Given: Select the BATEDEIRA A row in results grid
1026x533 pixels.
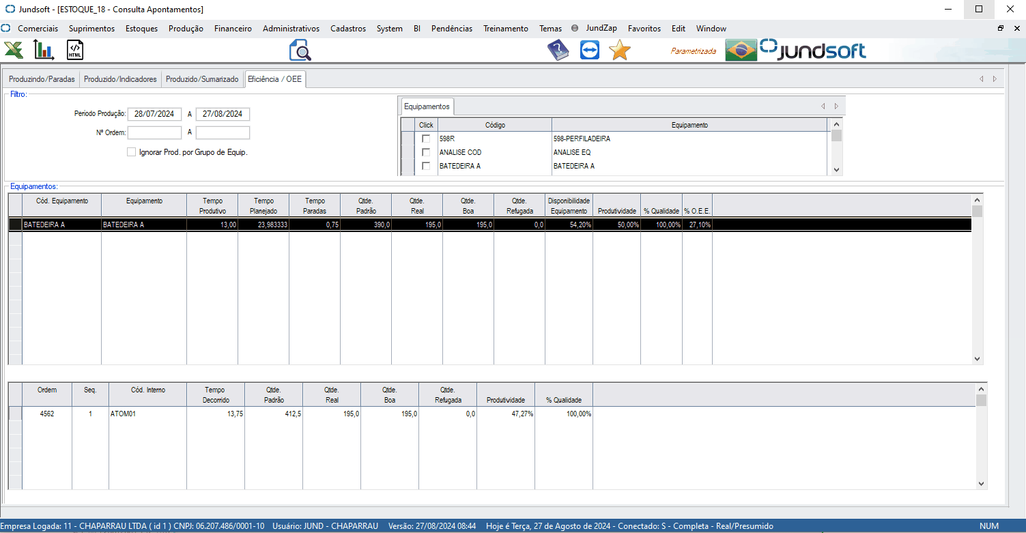Looking at the screenshot, I should coord(489,225).
